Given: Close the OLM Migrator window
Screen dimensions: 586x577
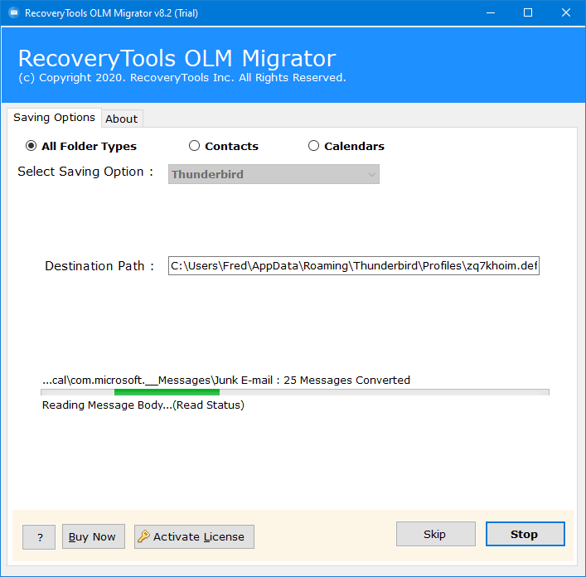Looking at the screenshot, I should click(566, 13).
